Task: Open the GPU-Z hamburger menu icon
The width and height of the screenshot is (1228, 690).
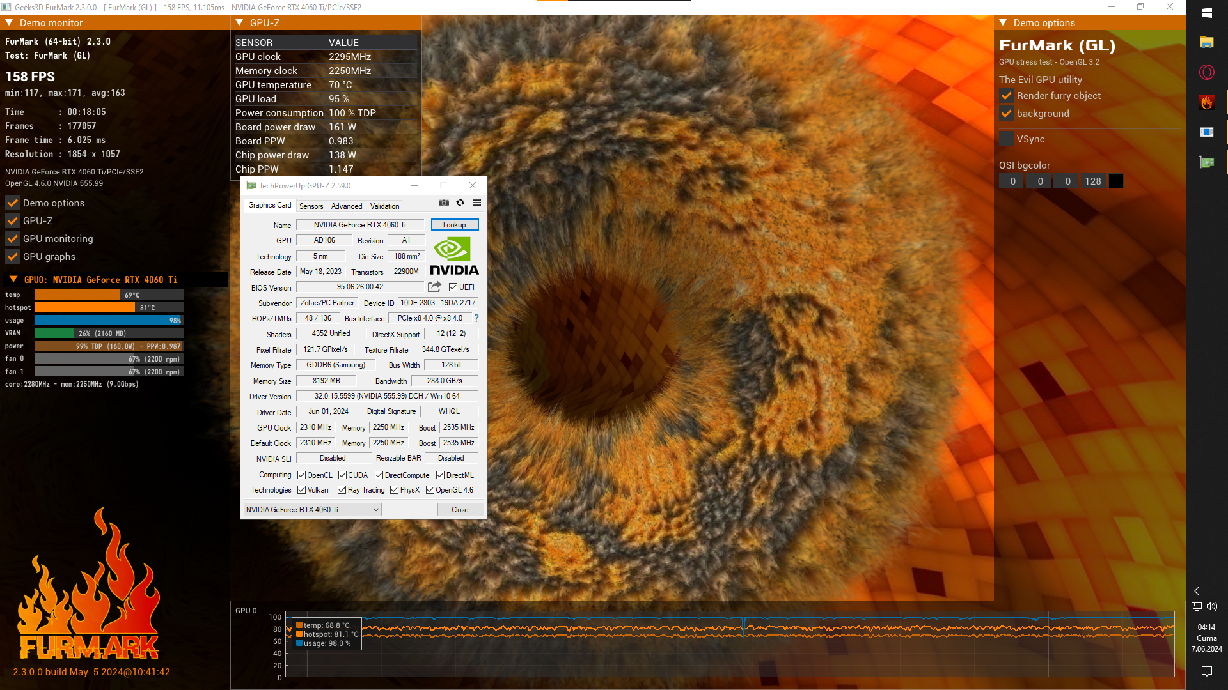Action: 476,203
